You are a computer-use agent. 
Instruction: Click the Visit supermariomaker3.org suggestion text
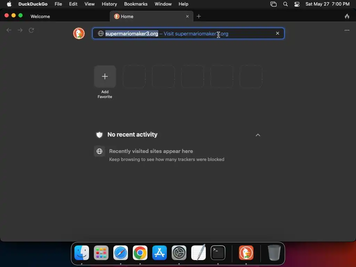[196, 34]
